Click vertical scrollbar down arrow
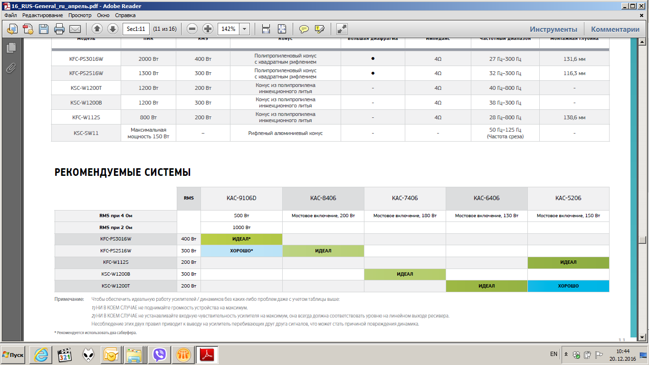 (x=643, y=337)
